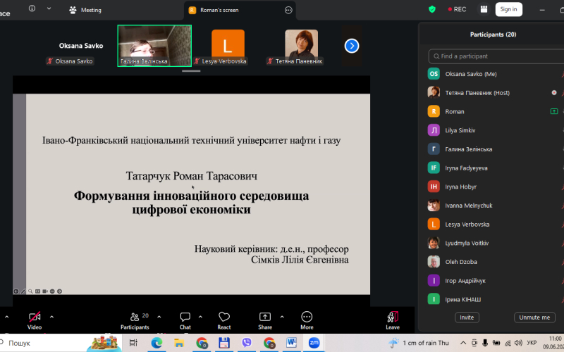Click the Zoom taskbar icon
The width and height of the screenshot is (564, 352).
pos(314,343)
